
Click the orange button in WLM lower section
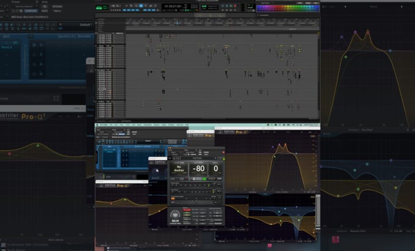coord(173,198)
